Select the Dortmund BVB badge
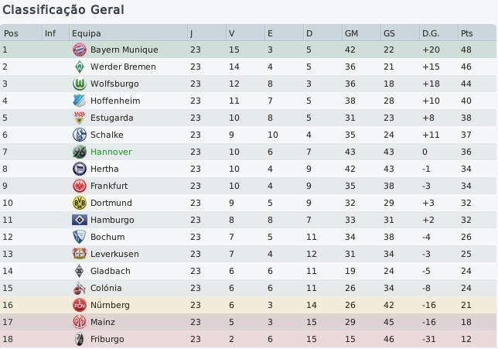Viewport: 498px width, 349px height. coord(78,203)
